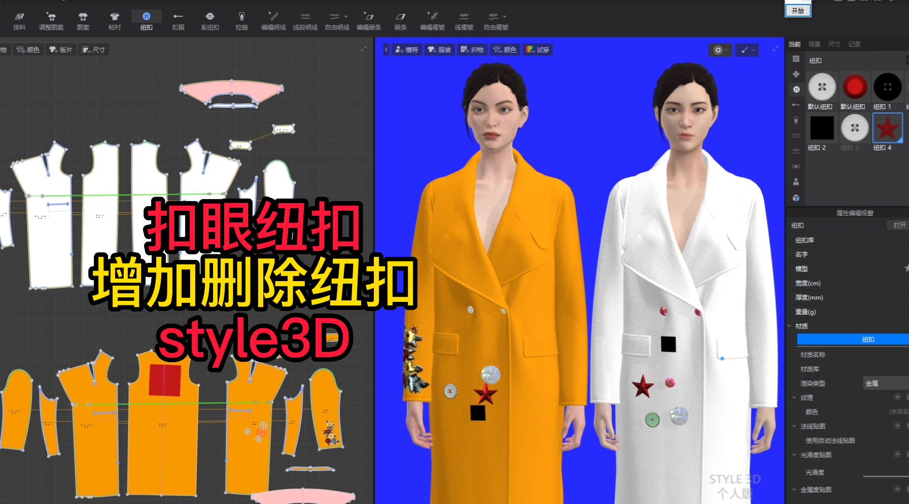909x504 pixels.
Task: Choose the 系纽扣 fasten button tool
Action: click(210, 21)
